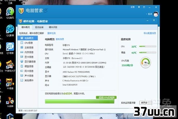Open the 显卡信息 sidebar icon

pyautogui.click(x=22, y=57)
